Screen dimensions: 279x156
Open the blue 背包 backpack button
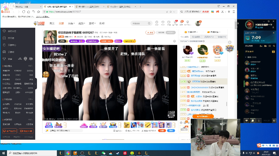[x=171, y=131]
